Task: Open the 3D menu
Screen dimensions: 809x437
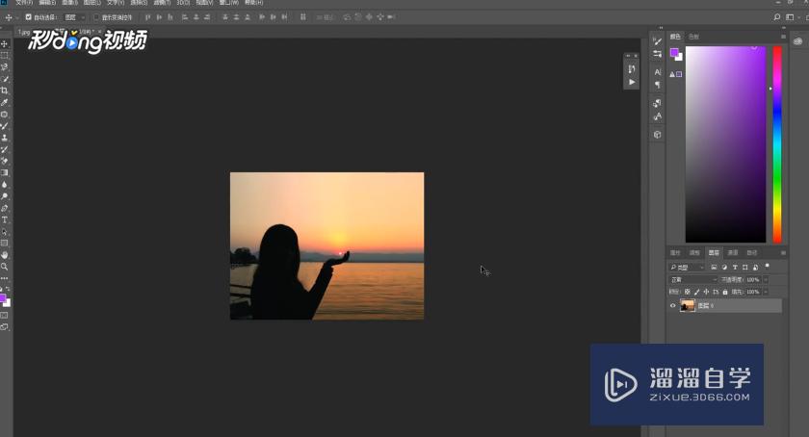Action: coord(183,4)
